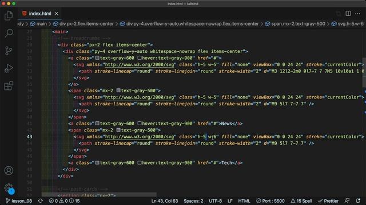Open the editor More Actions ellipsis
This screenshot has height=205, width=366.
tap(357, 14)
